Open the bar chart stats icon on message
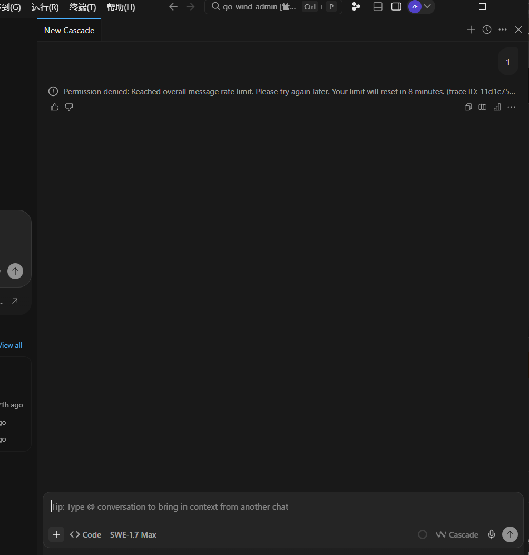The height and width of the screenshot is (555, 529). (x=497, y=107)
